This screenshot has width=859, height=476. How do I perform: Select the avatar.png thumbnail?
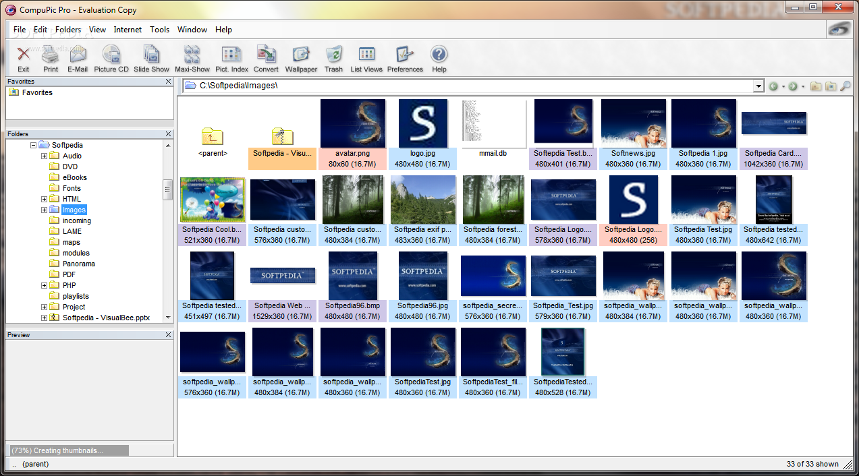(x=353, y=124)
